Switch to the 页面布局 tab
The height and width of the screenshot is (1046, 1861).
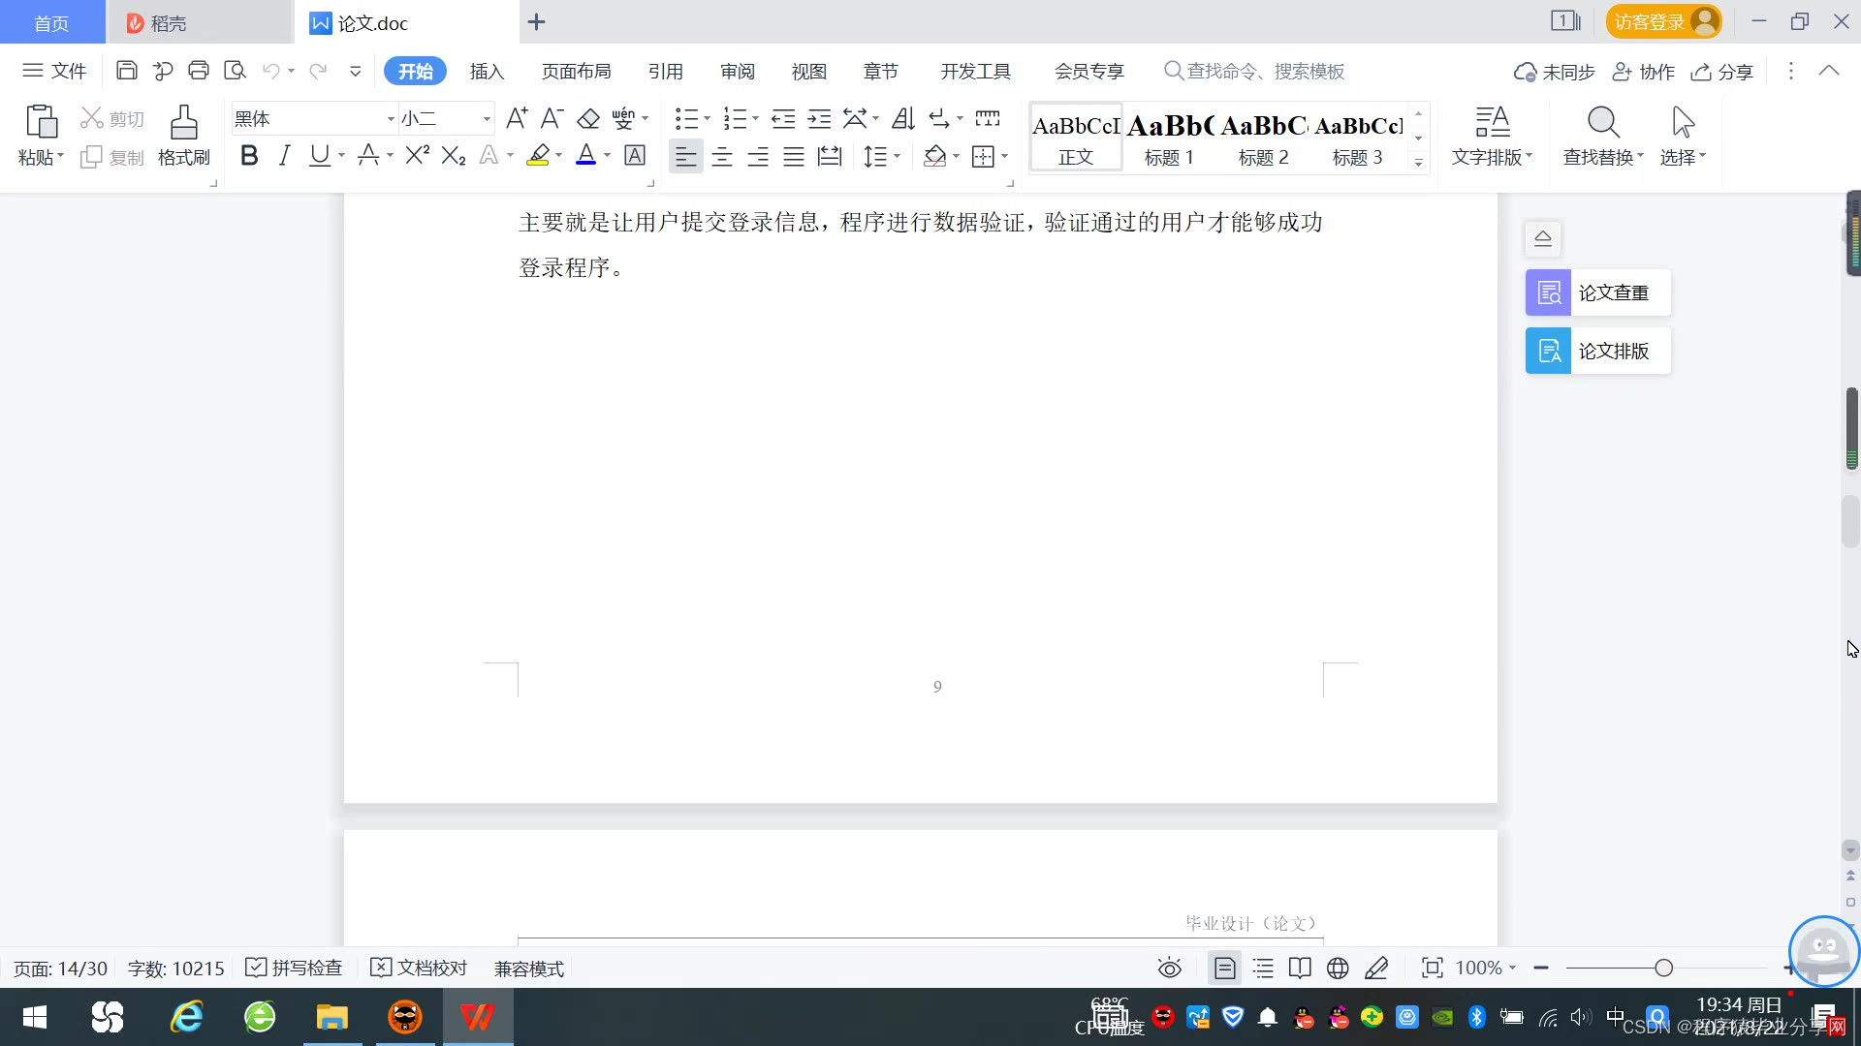[576, 72]
